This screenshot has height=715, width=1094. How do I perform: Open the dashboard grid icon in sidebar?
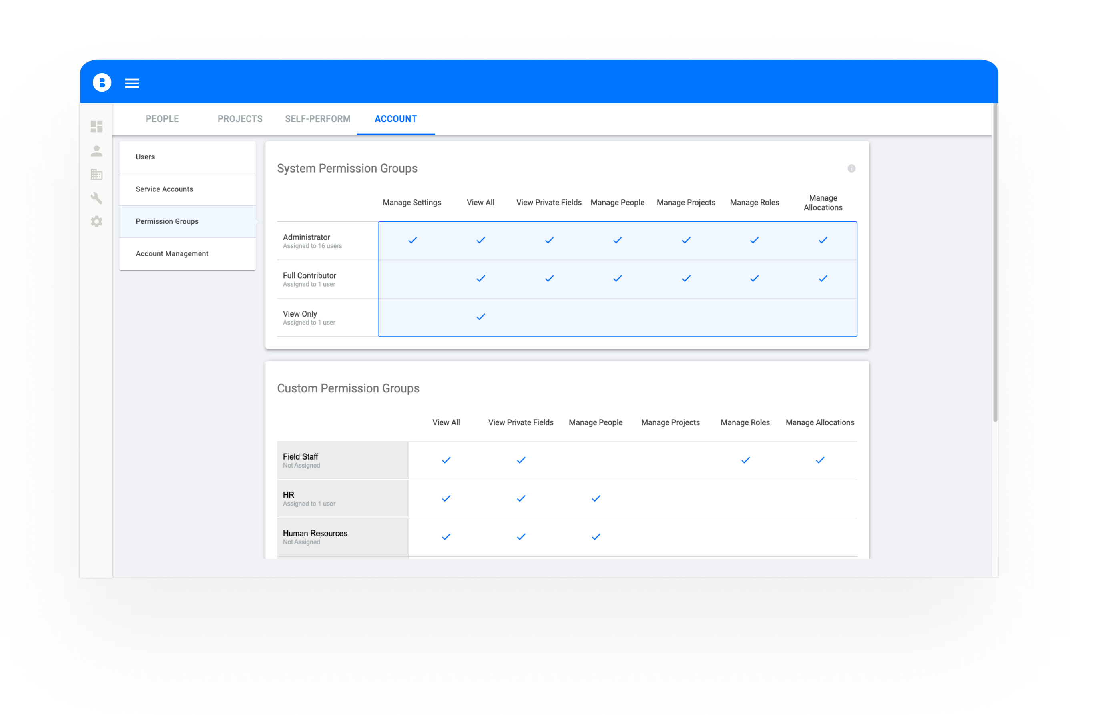tap(96, 127)
